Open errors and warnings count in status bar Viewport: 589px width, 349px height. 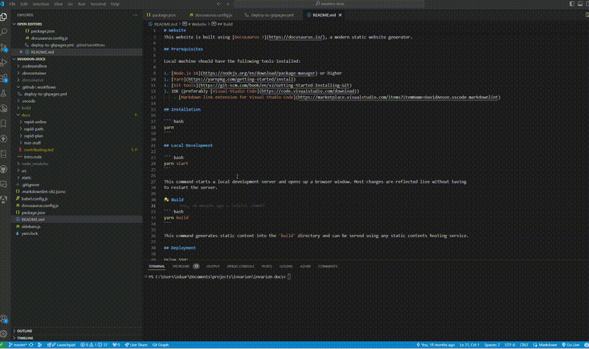(94, 345)
